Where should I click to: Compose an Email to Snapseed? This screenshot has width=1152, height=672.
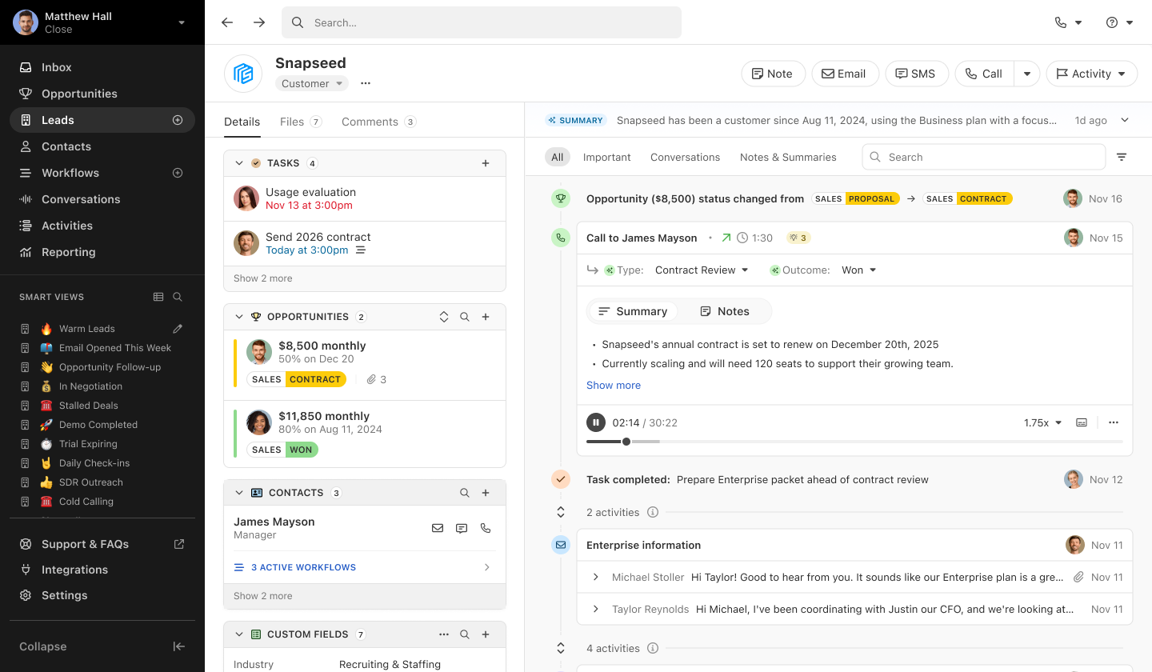[x=845, y=74]
